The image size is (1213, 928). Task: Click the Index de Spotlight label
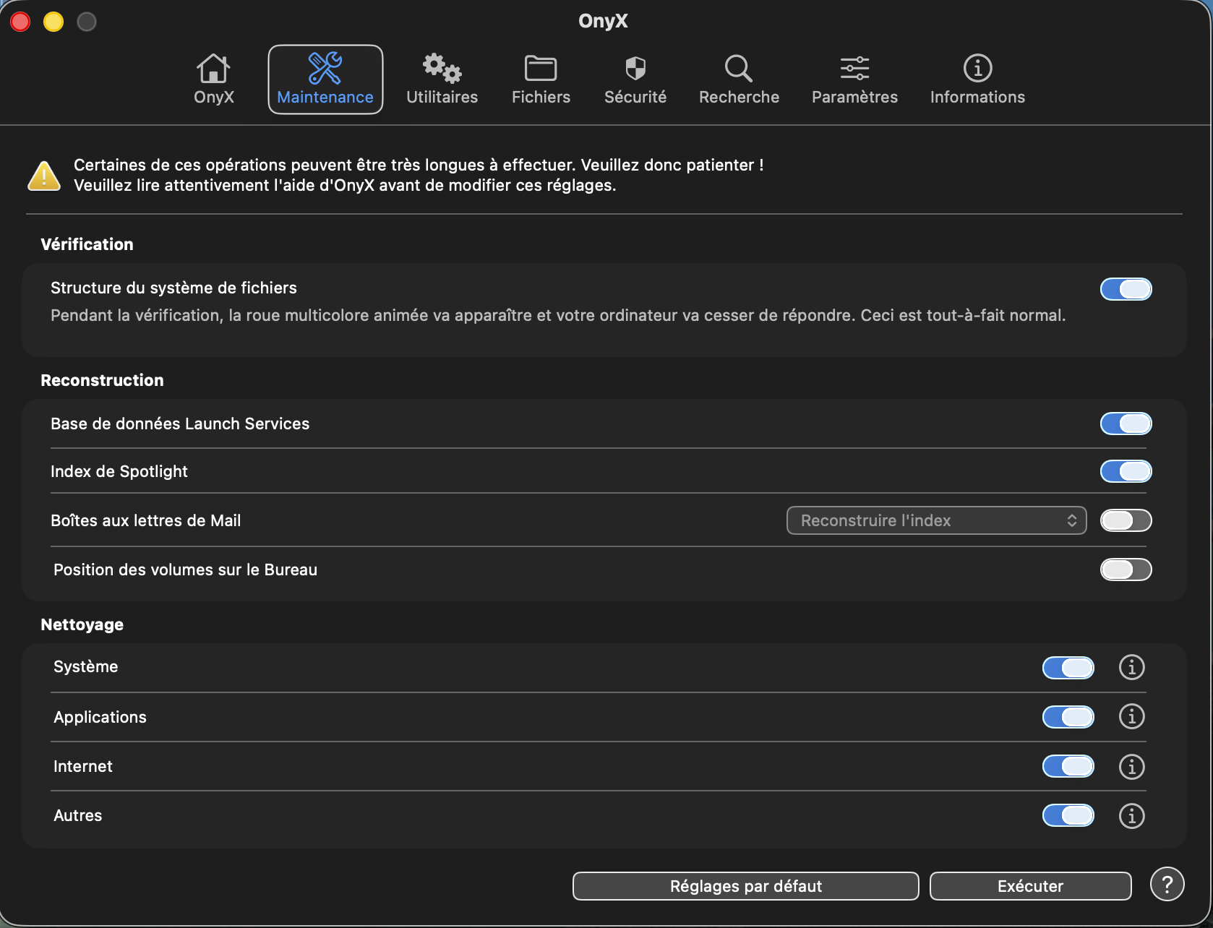pos(119,471)
